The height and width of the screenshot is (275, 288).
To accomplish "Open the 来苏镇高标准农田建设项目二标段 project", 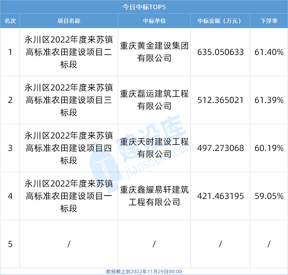I will point(69,52).
